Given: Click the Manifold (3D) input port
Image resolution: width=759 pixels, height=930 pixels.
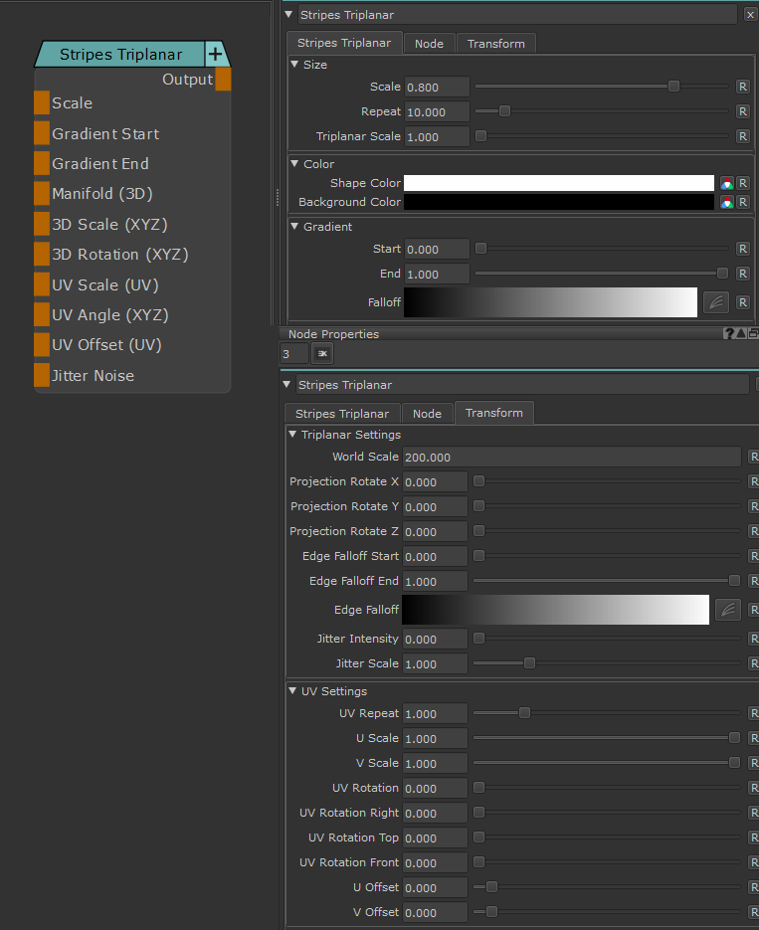Looking at the screenshot, I should coord(42,194).
